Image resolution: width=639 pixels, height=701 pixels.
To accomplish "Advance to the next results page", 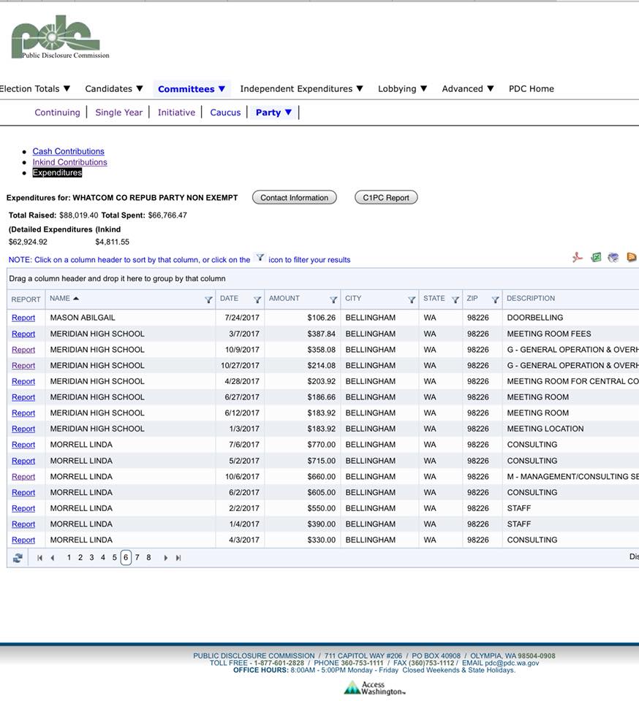I will pyautogui.click(x=166, y=558).
